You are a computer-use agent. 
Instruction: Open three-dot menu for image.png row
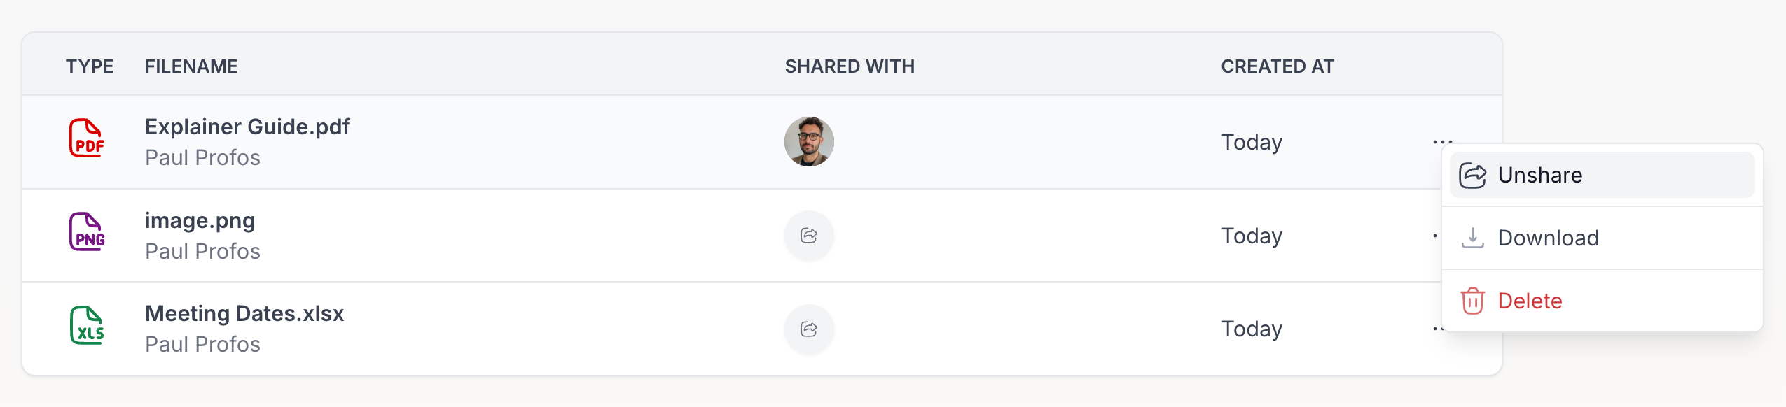[1436, 236]
